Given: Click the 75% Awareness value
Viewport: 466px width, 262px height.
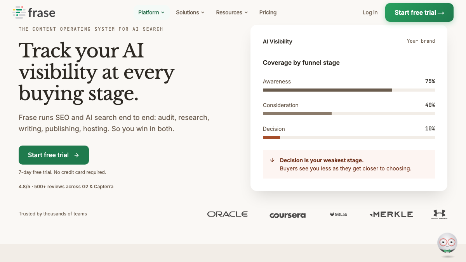Looking at the screenshot, I should 430,81.
